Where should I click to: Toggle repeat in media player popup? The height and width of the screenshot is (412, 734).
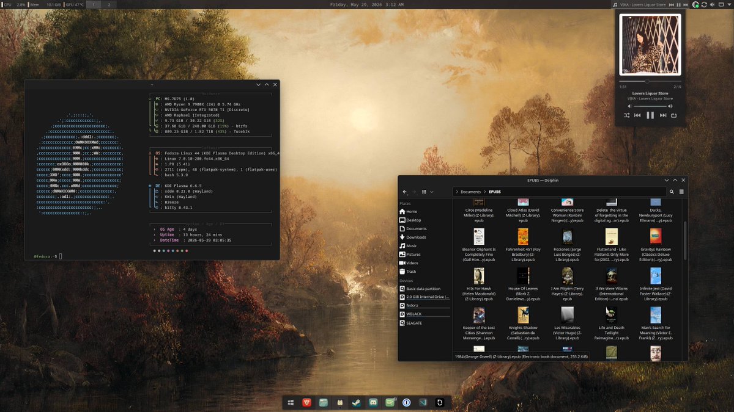673,115
